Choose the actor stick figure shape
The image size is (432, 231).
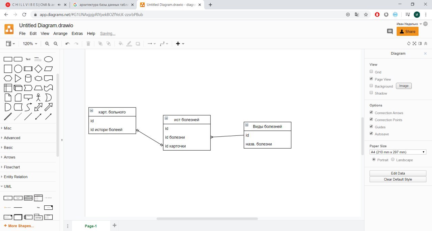(38, 98)
